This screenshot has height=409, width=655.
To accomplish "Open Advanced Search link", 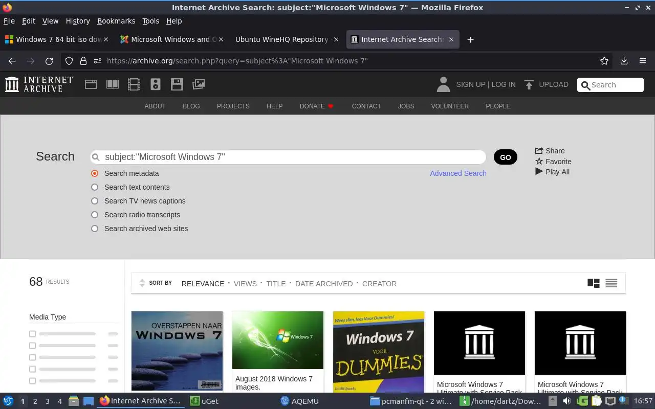I will click(x=458, y=173).
